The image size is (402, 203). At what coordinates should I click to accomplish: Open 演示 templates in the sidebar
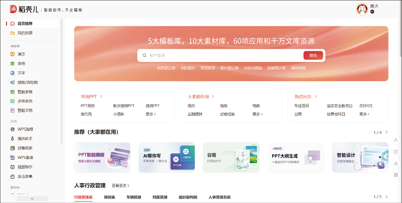[21, 54]
